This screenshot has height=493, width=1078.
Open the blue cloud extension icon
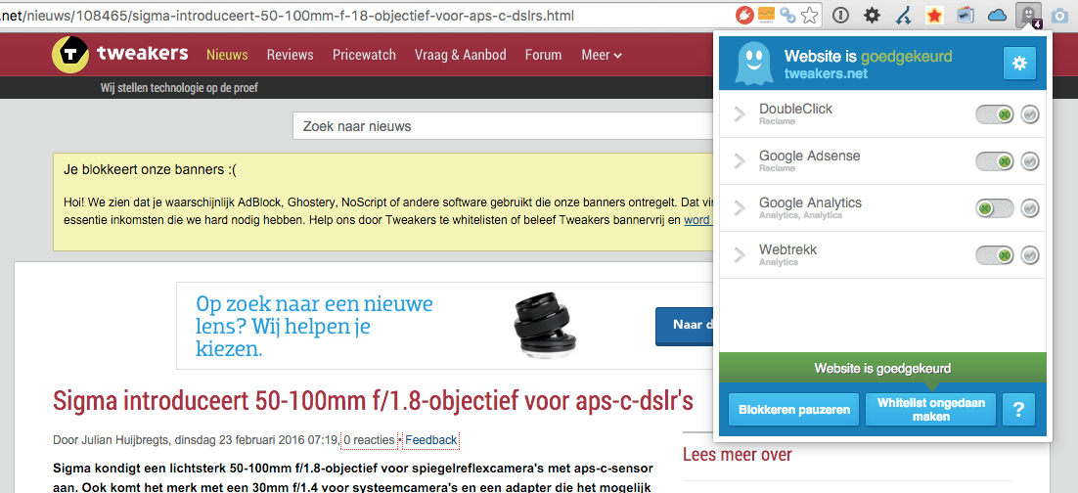pyautogui.click(x=998, y=15)
